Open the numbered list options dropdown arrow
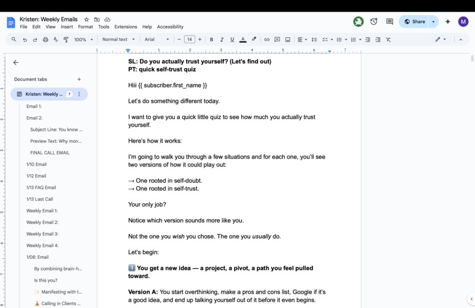This screenshot has width=475, height=308. click(360, 40)
